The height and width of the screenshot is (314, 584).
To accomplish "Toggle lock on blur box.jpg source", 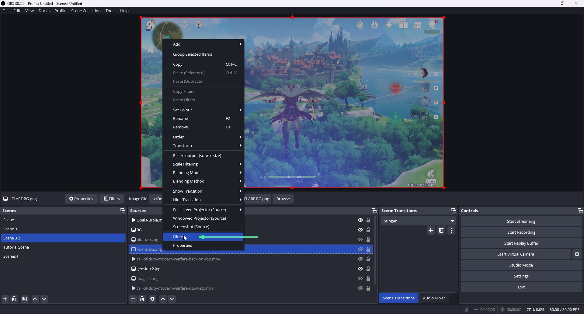I will tap(368, 239).
